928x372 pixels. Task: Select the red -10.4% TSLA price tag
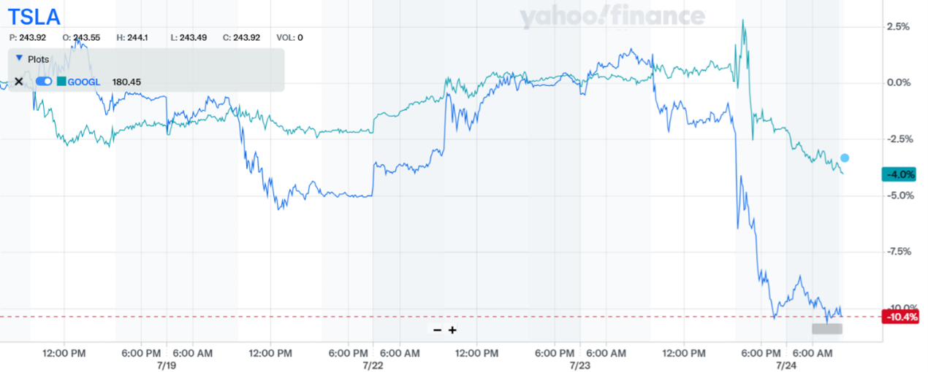[x=900, y=317]
